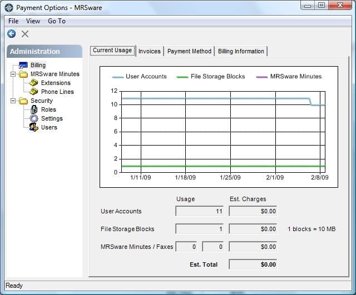Select Roles in the tree
The image size is (356, 295).
click(48, 109)
